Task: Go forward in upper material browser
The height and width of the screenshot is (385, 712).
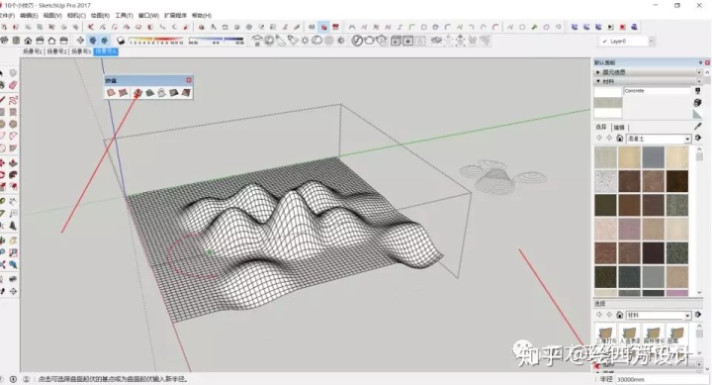Action: point(609,138)
